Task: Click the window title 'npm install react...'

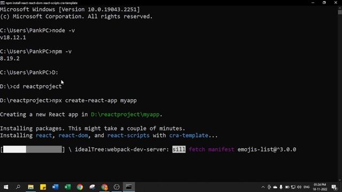Action: [x=42, y=3]
